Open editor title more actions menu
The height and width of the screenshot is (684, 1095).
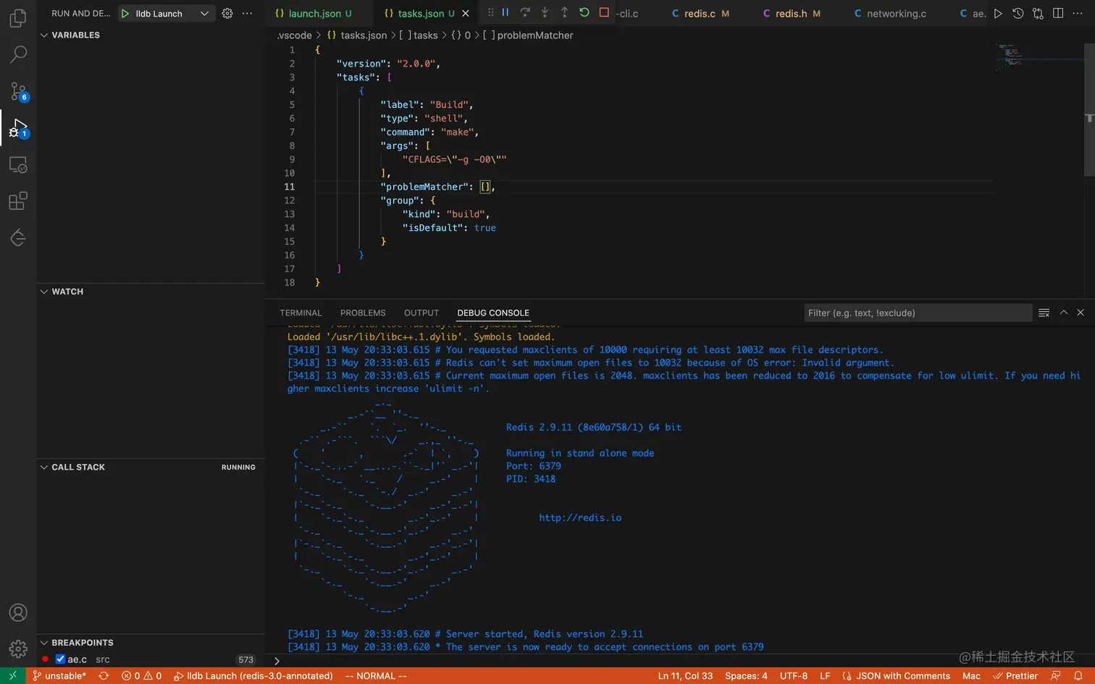point(1078,13)
